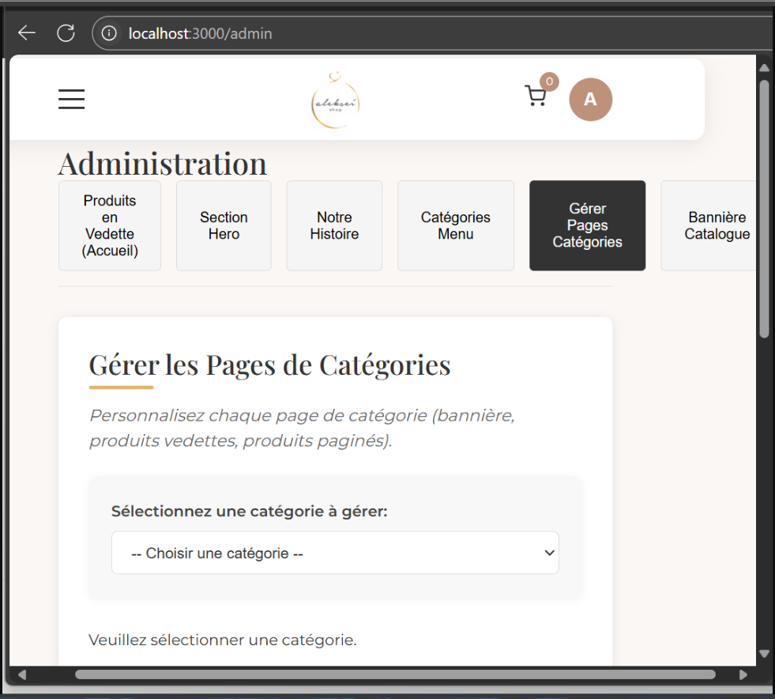Go to the Catégories Menu tab
The height and width of the screenshot is (699, 775).
(456, 225)
